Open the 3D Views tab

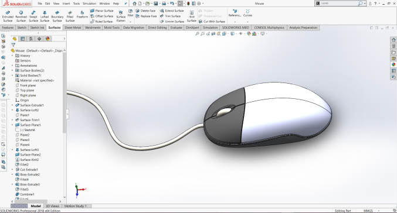[x=52, y=206]
